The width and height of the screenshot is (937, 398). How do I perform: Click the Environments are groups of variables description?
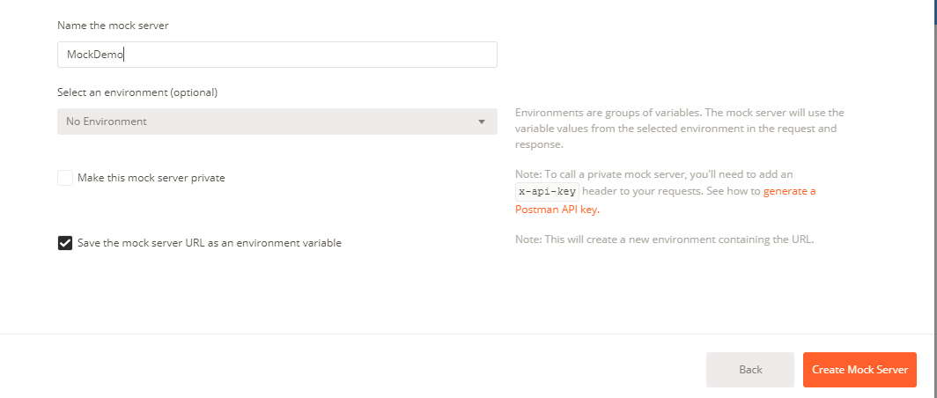tap(679, 113)
